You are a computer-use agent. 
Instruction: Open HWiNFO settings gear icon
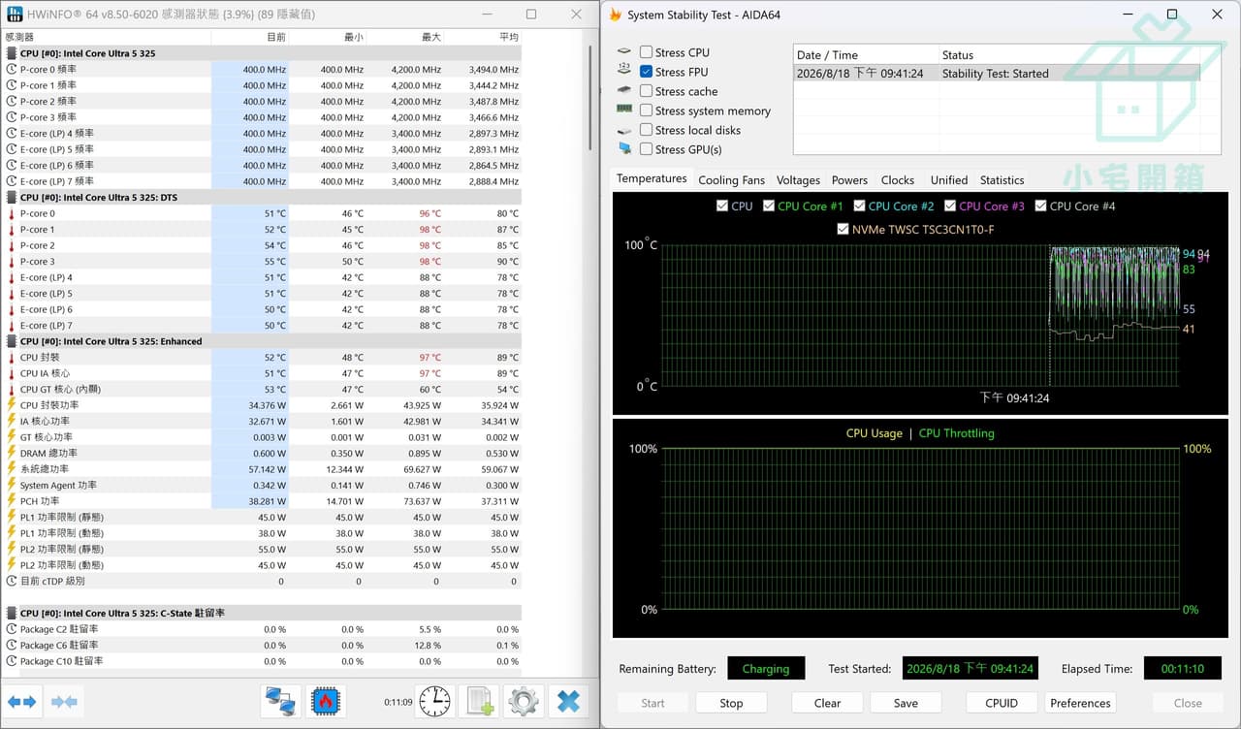pyautogui.click(x=524, y=701)
